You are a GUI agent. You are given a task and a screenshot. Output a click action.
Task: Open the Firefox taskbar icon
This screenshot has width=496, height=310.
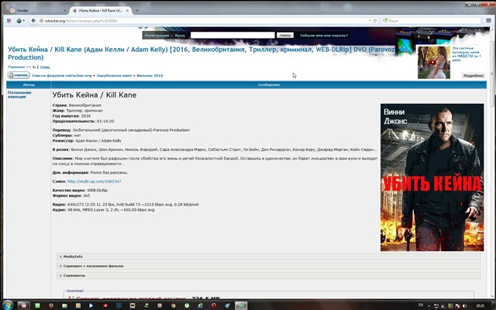coord(51,305)
